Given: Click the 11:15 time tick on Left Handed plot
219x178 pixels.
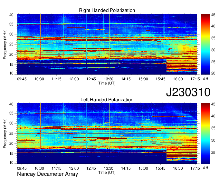Looking at the screenshot, I should pos(56,168).
